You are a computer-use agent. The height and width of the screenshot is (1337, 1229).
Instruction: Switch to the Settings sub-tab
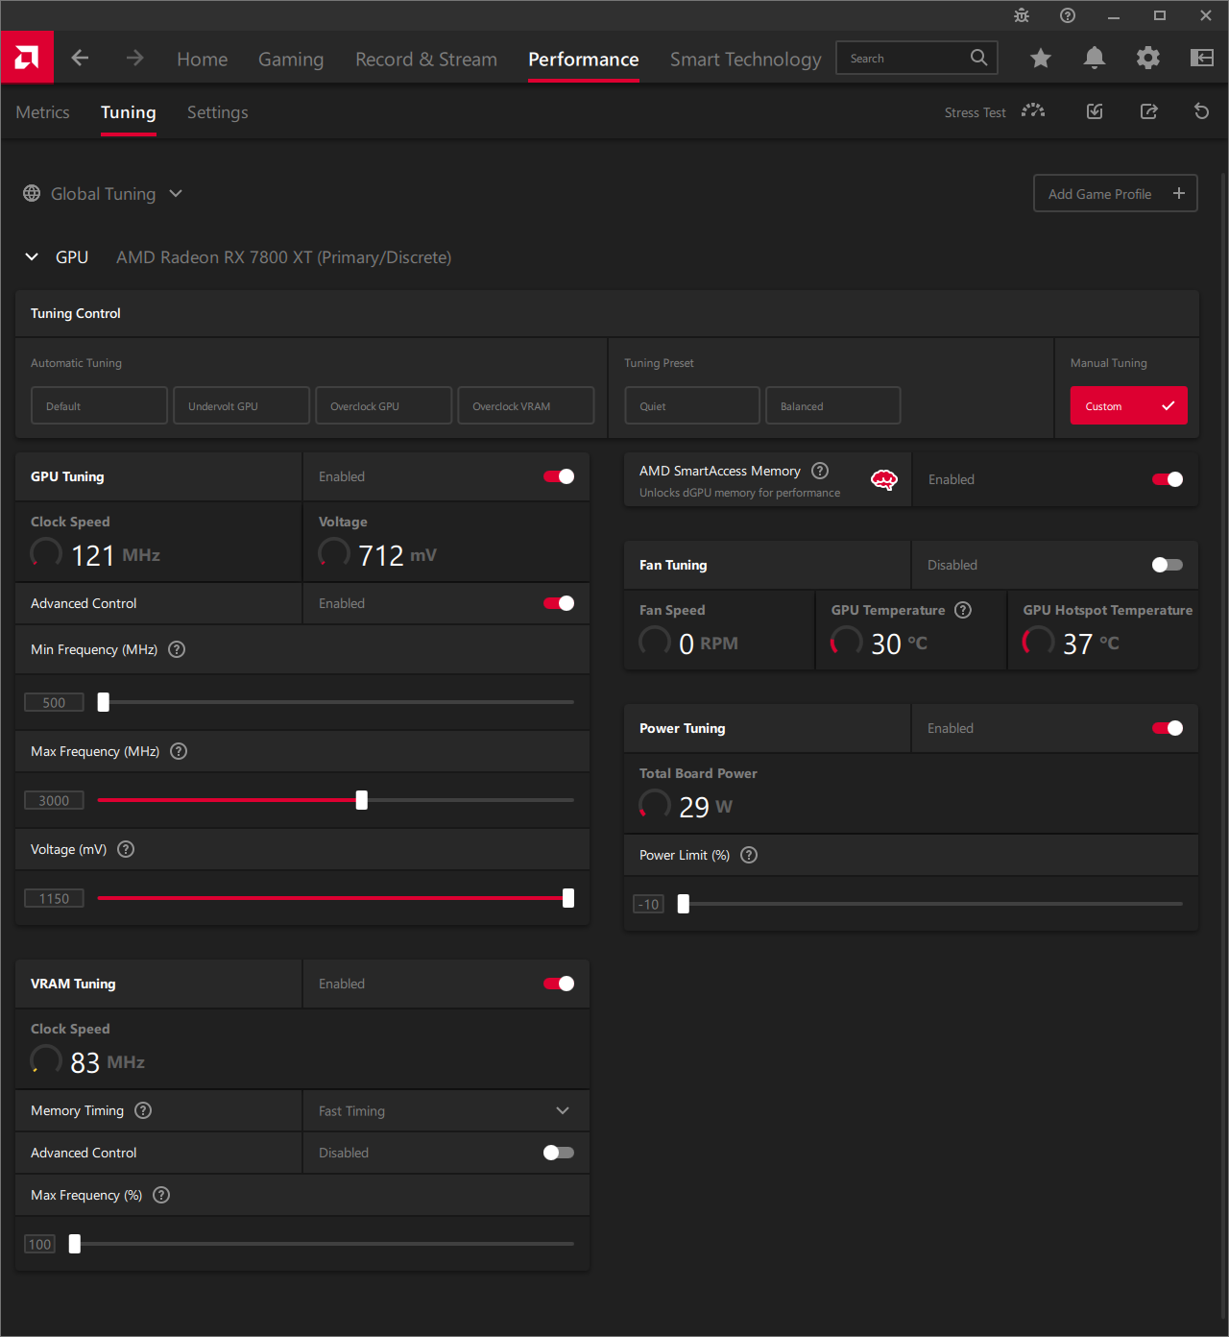218,112
